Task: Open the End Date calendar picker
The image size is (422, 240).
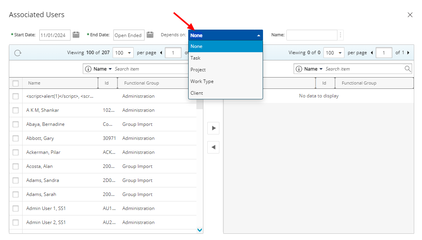Action: (150, 35)
